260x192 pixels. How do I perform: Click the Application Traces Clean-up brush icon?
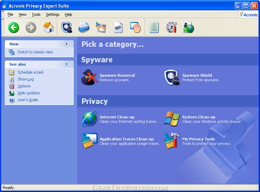[89, 141]
